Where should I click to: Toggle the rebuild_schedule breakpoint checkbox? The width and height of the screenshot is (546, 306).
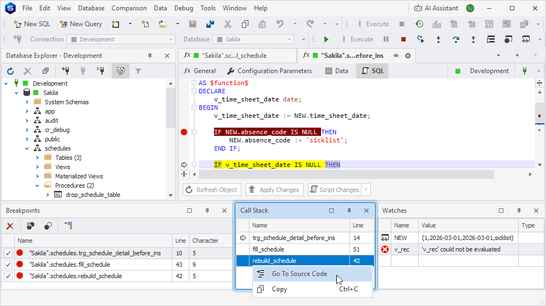(8, 276)
